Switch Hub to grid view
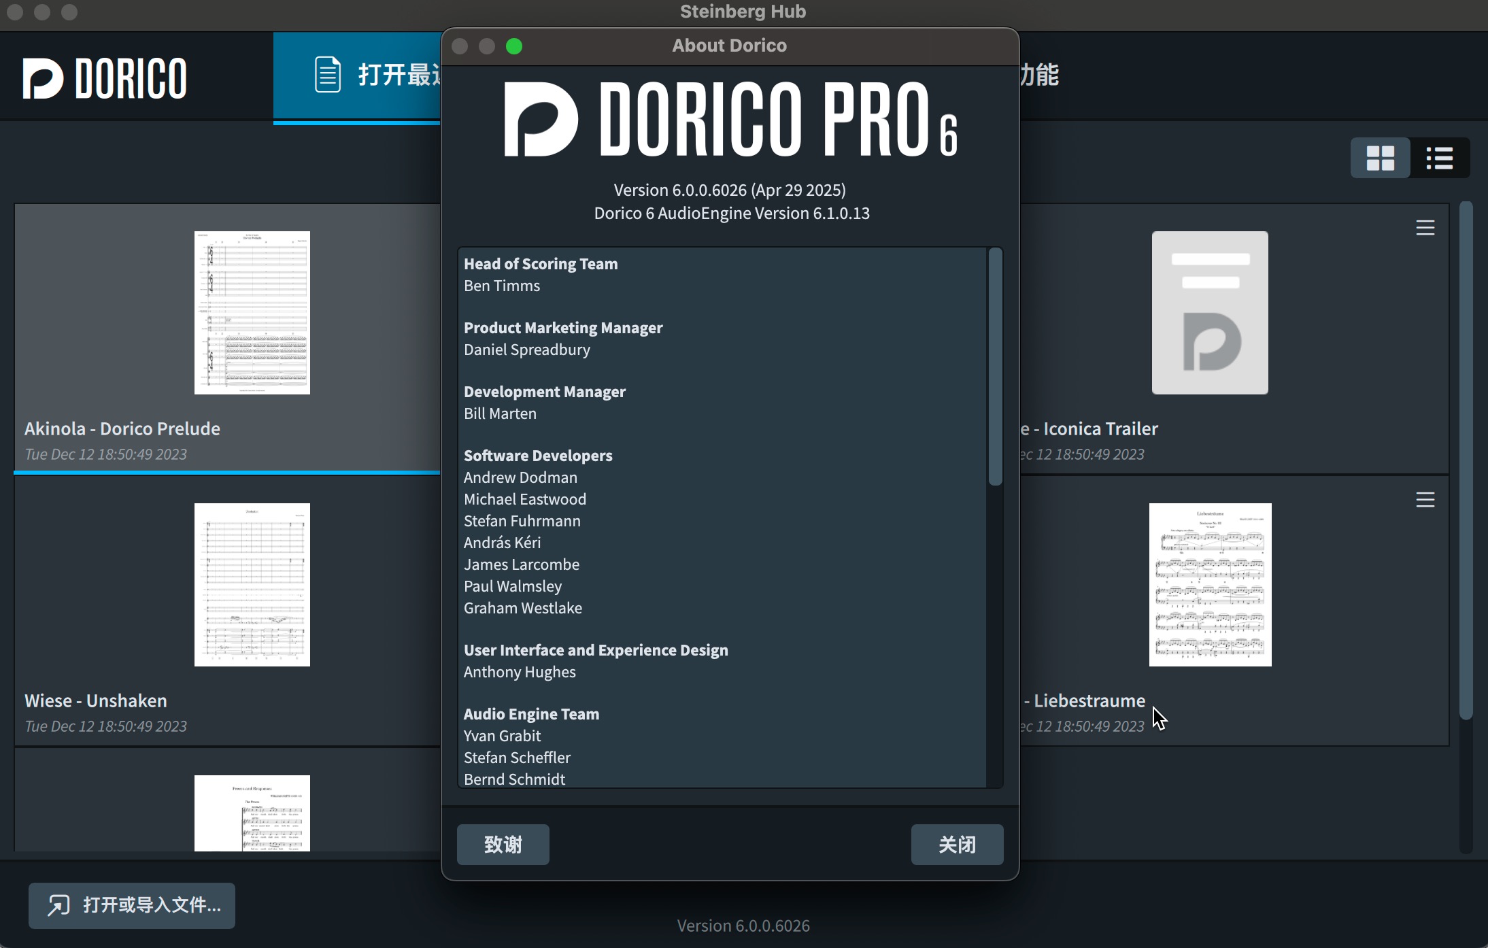The height and width of the screenshot is (948, 1488). point(1381,158)
